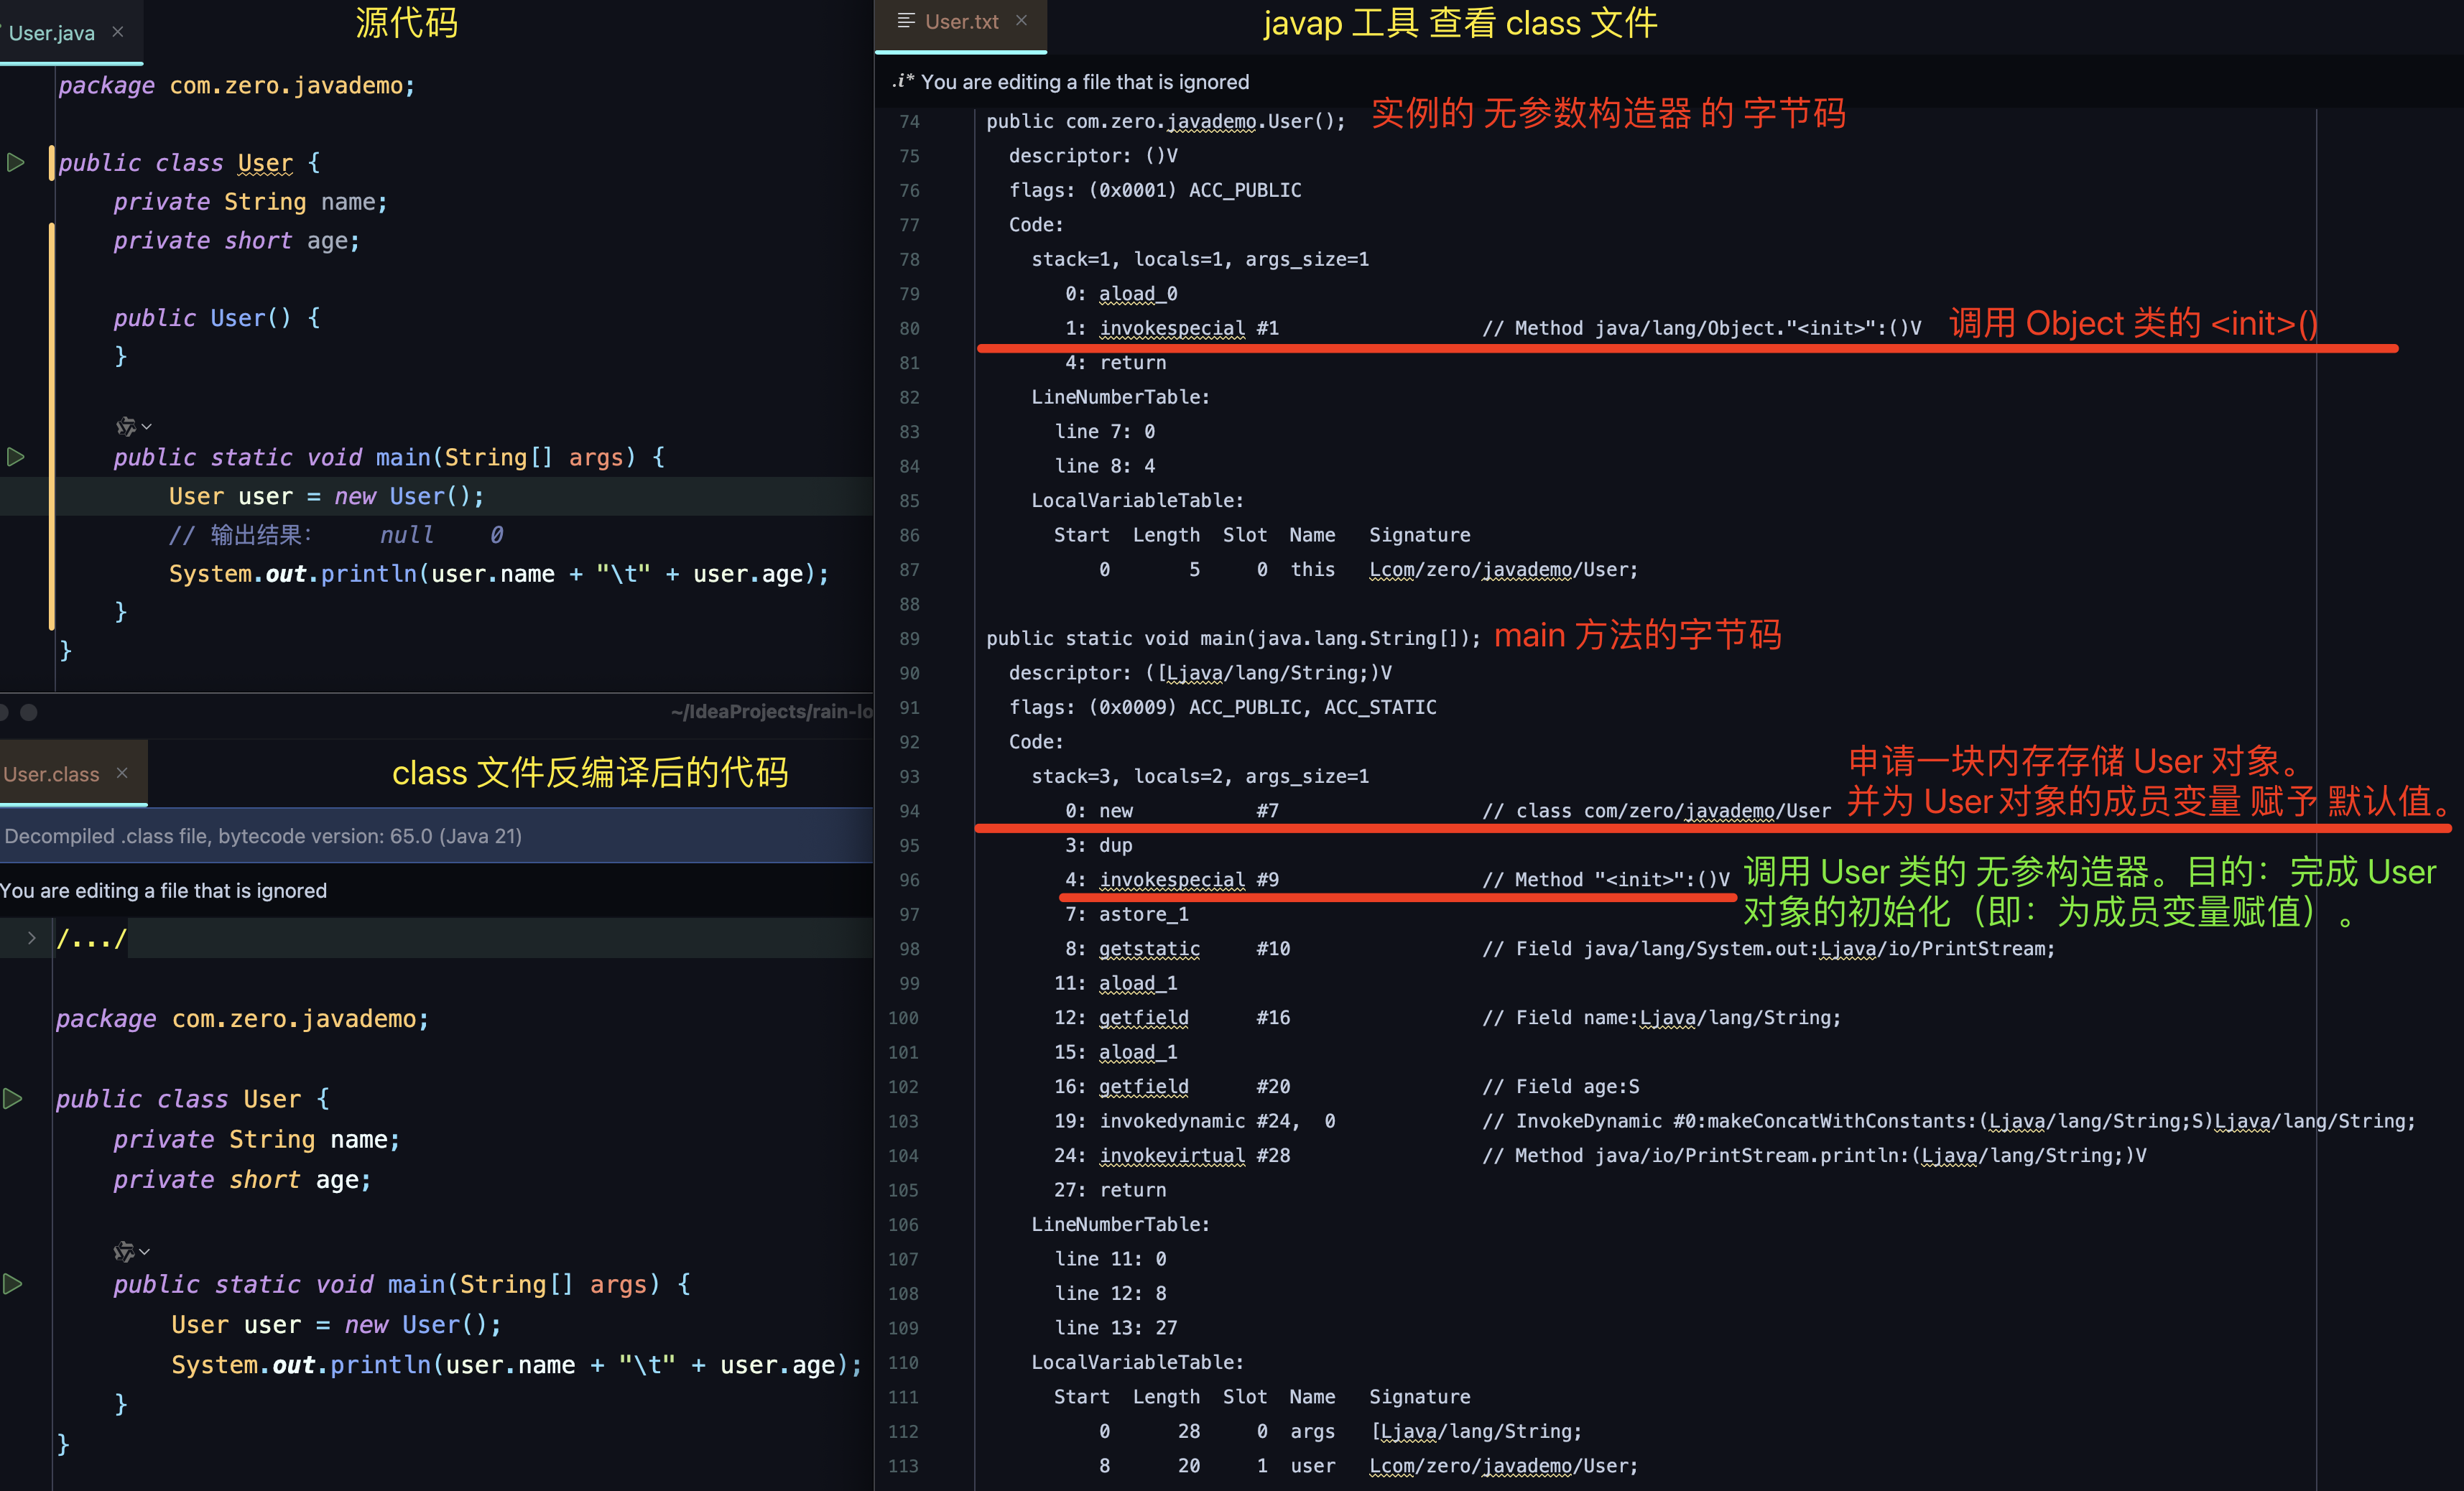
Task: Close the User.txt tab
Action: tap(1021, 20)
